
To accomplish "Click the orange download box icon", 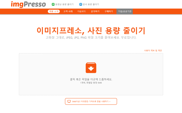I will click(x=91, y=68).
